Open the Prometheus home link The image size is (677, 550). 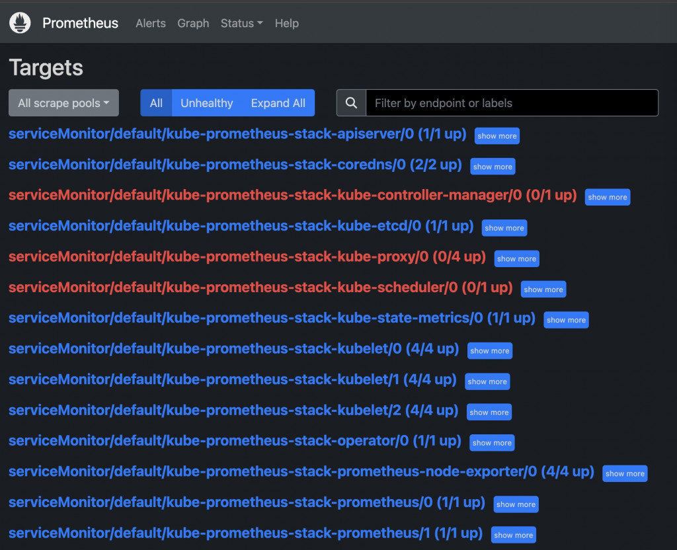pyautogui.click(x=80, y=23)
